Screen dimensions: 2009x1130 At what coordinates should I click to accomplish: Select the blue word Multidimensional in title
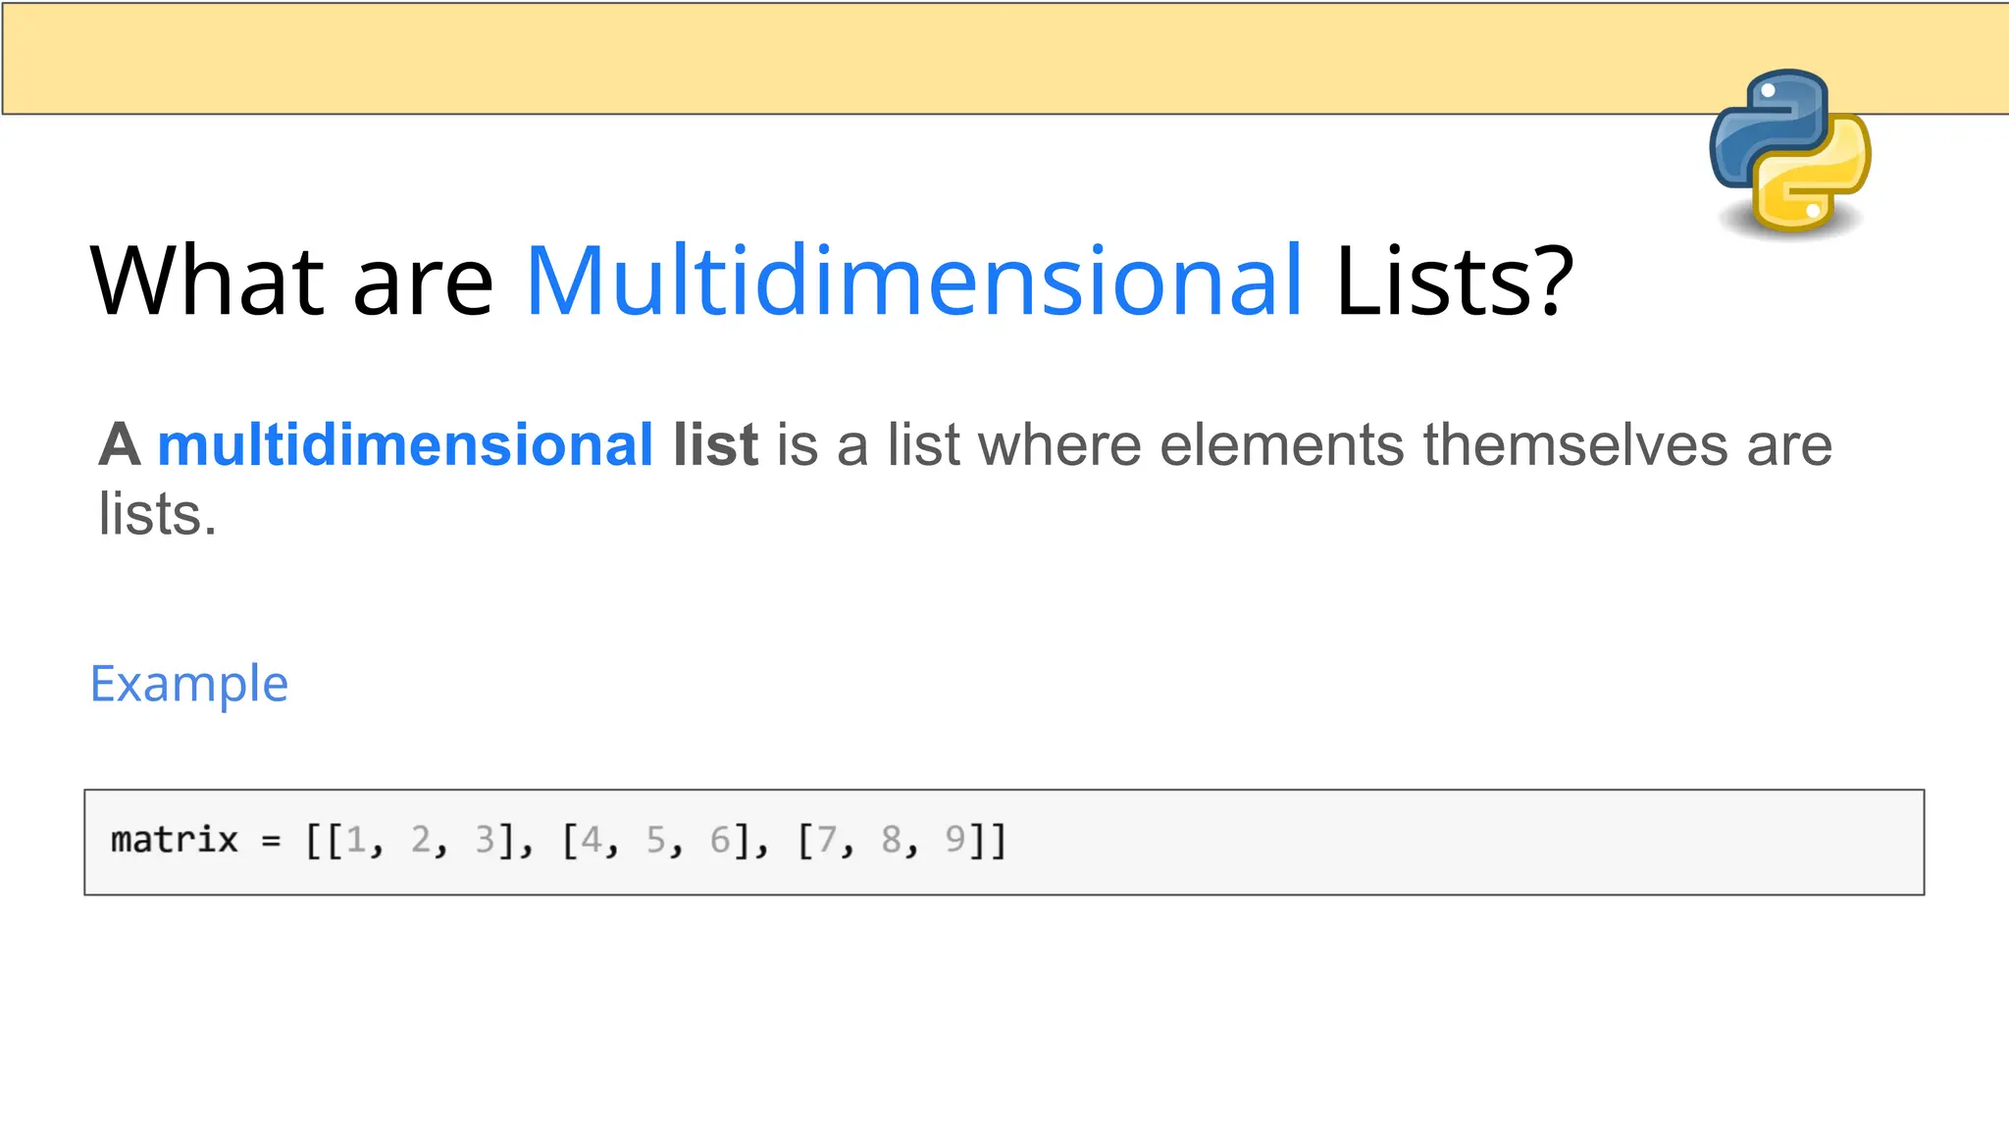tap(914, 281)
